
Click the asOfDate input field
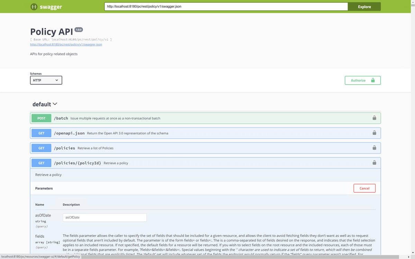pos(105,217)
